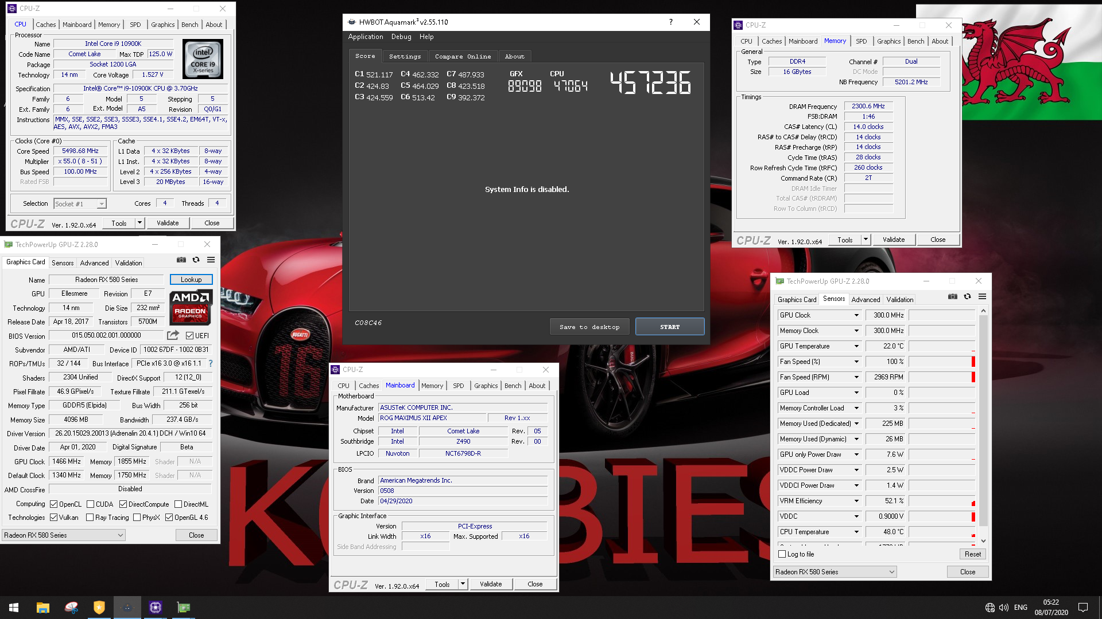Click the Aquamark help question mark button
Image resolution: width=1102 pixels, height=619 pixels.
point(670,22)
